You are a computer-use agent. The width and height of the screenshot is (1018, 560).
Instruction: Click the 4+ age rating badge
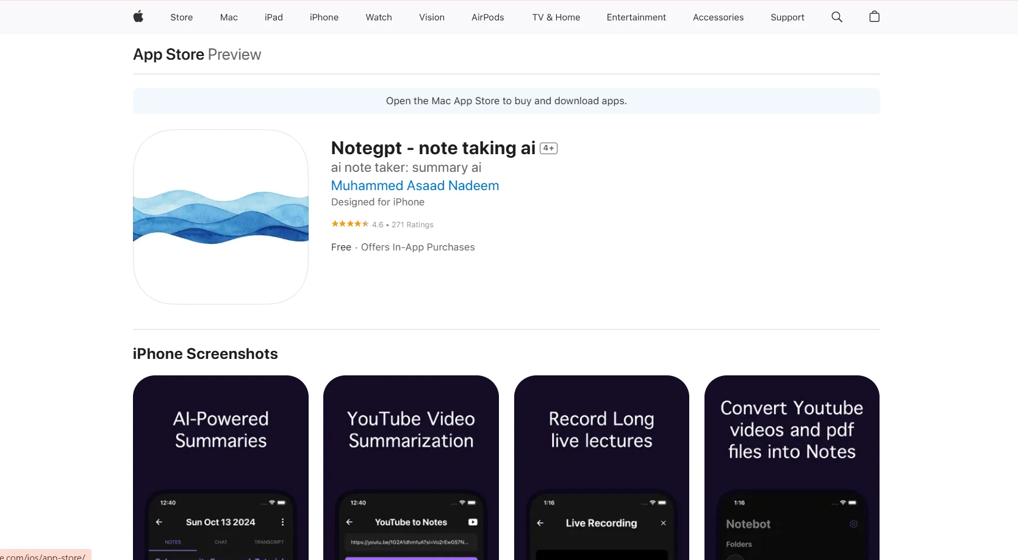coord(548,148)
